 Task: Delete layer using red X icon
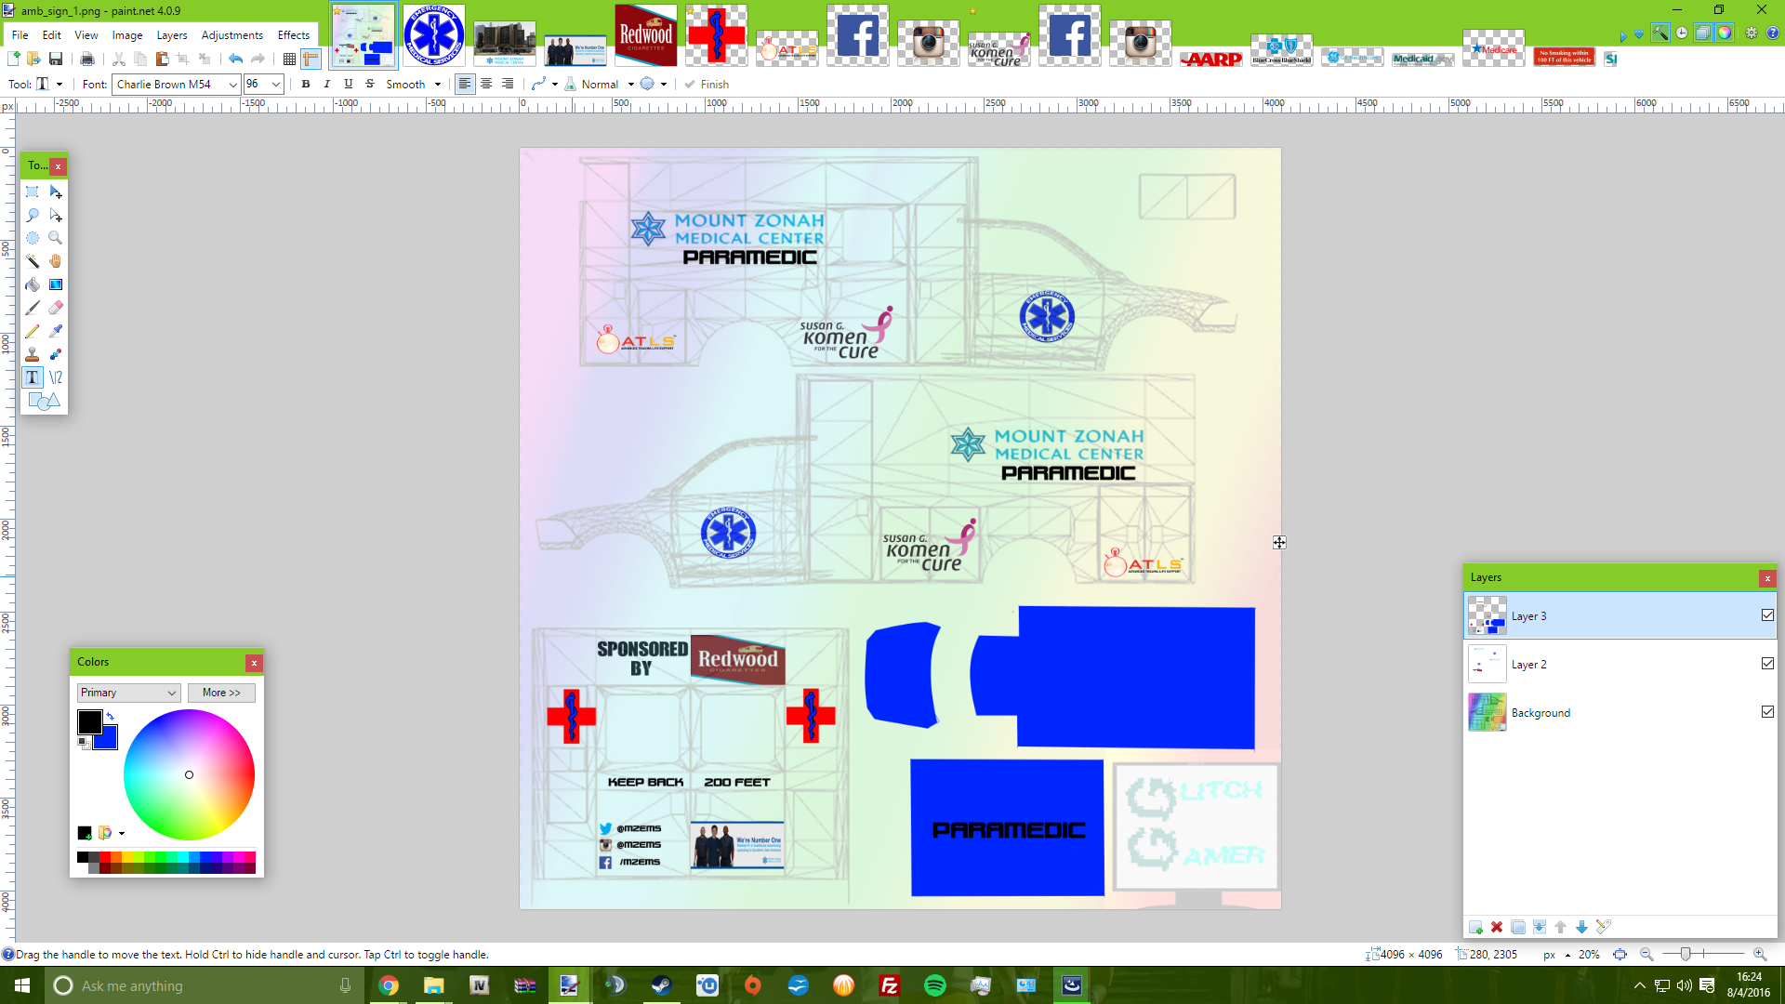coord(1497,927)
